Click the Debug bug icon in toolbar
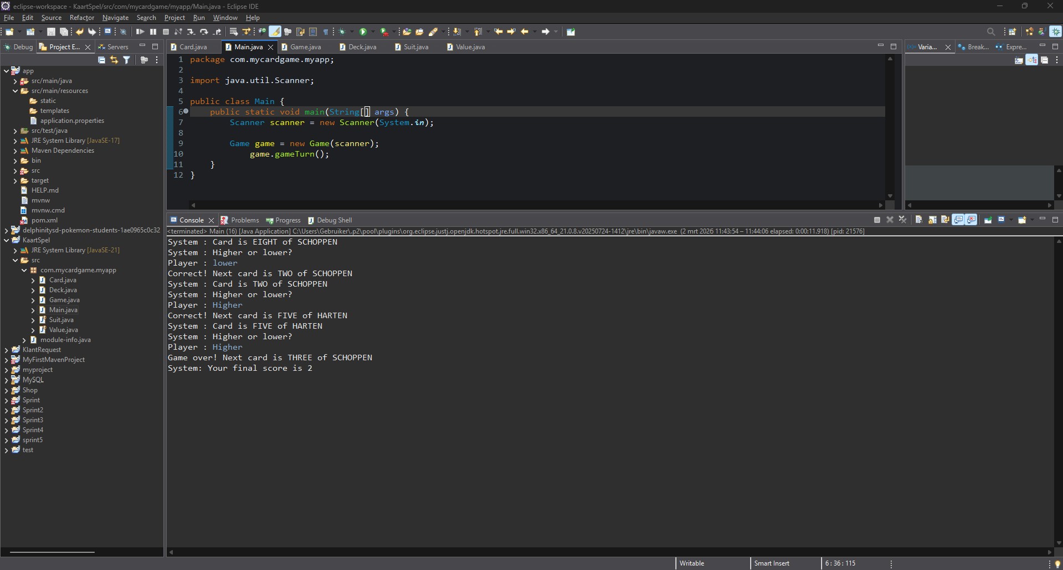The height and width of the screenshot is (570, 1063). pyautogui.click(x=342, y=32)
